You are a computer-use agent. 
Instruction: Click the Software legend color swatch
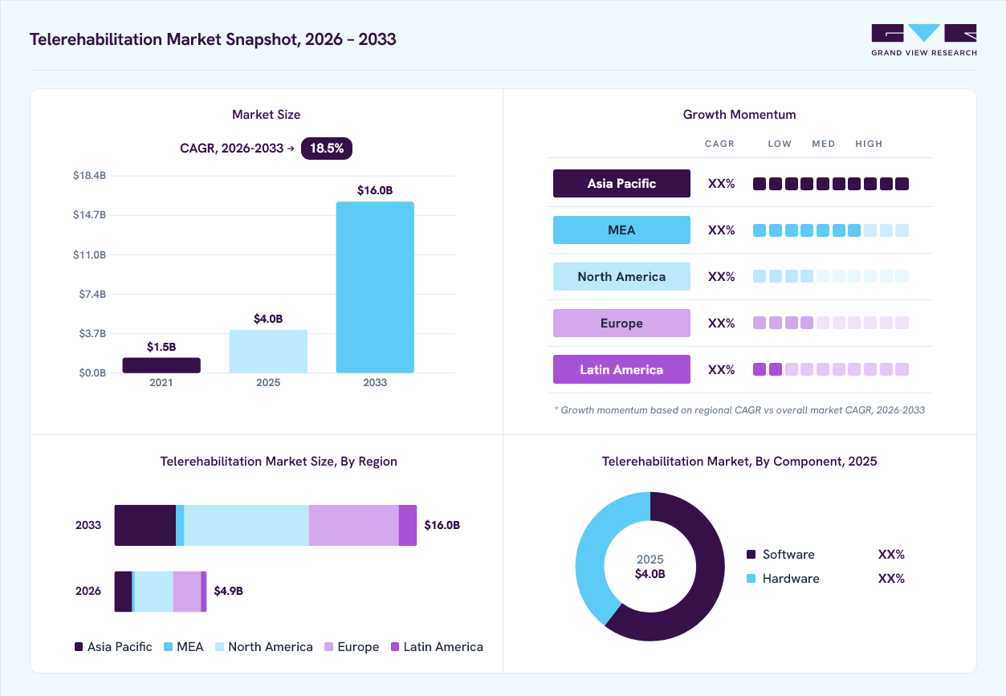[751, 555]
